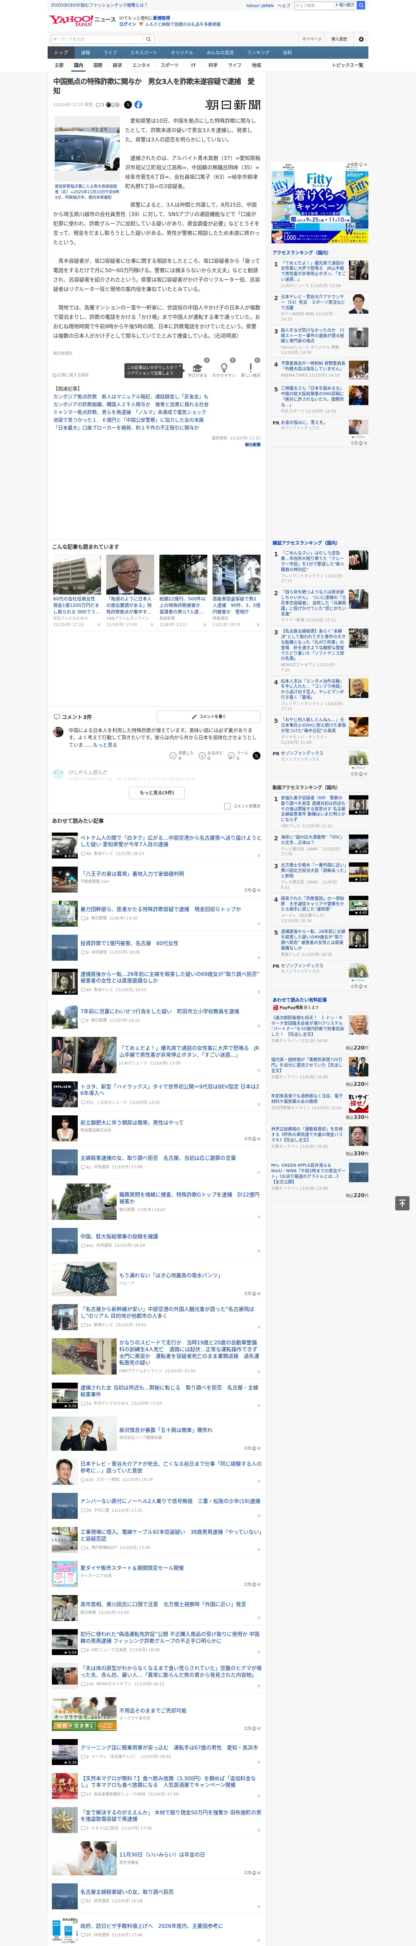Open ranking item 日本テレビ・菅谷大介アナウンサー死去

point(313,302)
